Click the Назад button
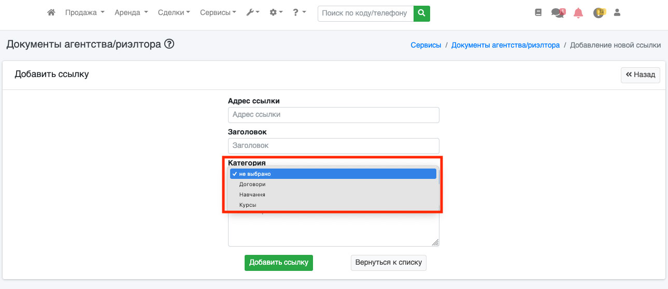668x289 pixels. click(641, 74)
